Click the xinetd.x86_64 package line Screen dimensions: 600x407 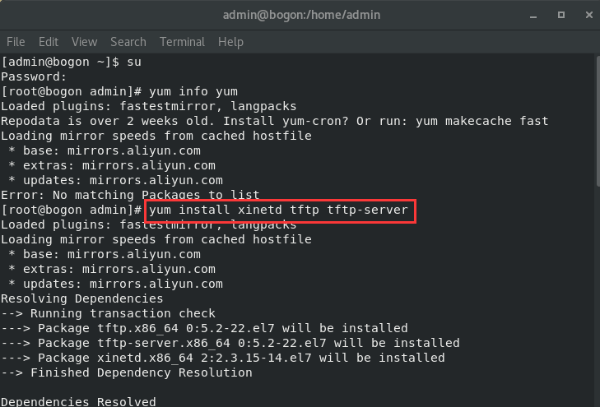click(x=222, y=358)
